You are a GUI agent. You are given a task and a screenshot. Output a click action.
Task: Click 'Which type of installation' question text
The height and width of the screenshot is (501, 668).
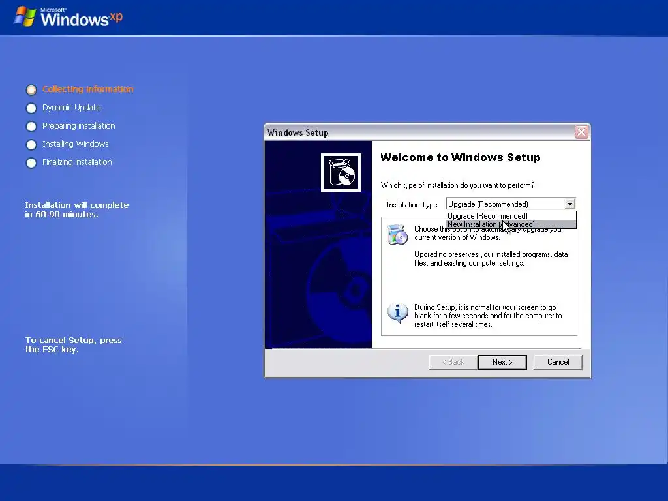457,185
